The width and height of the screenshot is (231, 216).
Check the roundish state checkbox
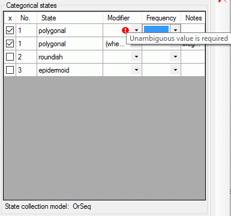pyautogui.click(x=10, y=57)
